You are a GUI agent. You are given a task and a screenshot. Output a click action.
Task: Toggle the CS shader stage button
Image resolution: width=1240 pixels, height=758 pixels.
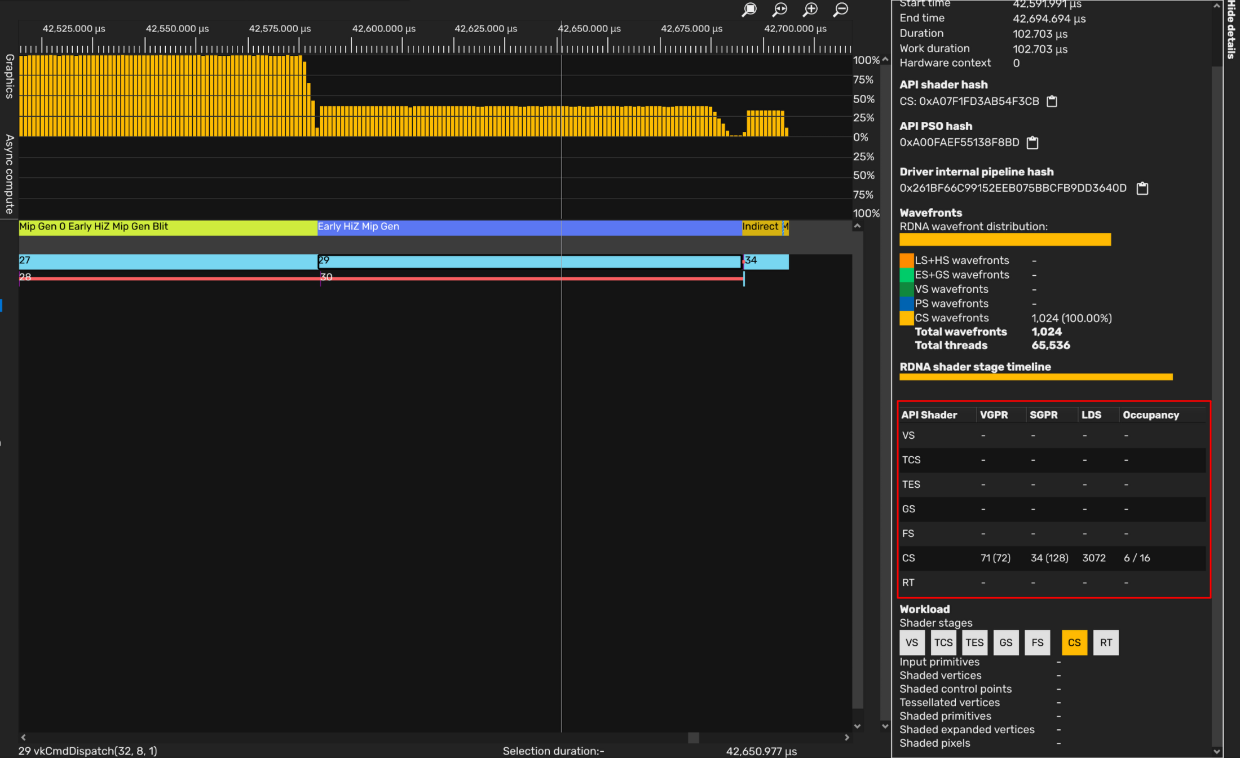coord(1074,642)
